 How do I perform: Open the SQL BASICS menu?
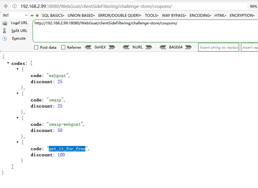[53, 16]
